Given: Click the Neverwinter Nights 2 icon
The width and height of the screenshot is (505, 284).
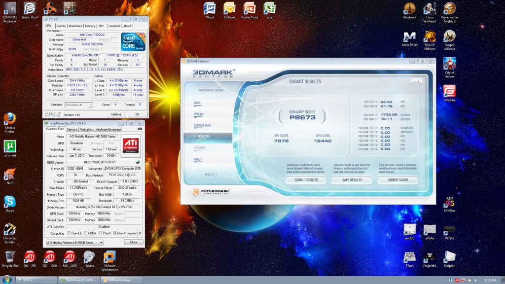Looking at the screenshot, I should click(450, 12).
